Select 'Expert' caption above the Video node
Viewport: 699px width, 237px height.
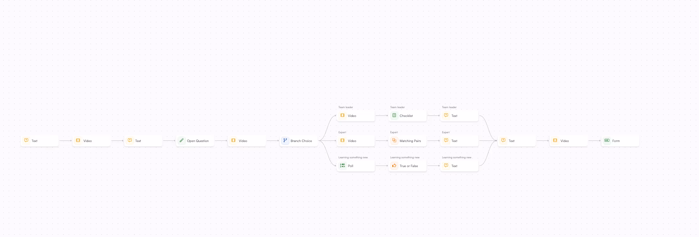click(x=342, y=132)
